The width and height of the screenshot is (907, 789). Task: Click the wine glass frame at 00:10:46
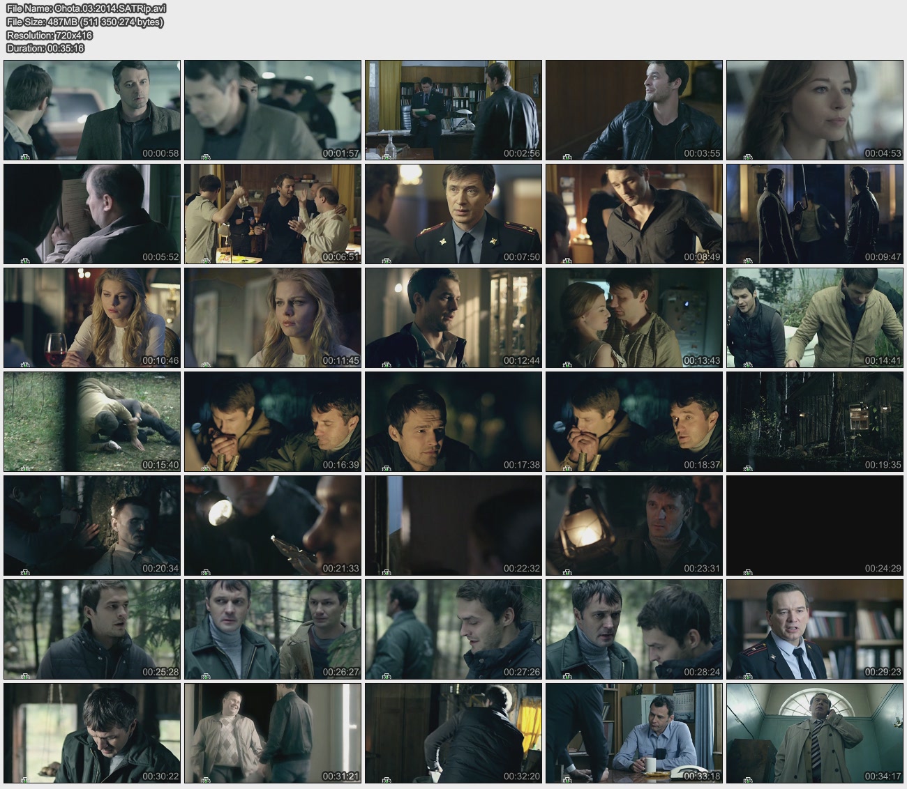(x=92, y=318)
